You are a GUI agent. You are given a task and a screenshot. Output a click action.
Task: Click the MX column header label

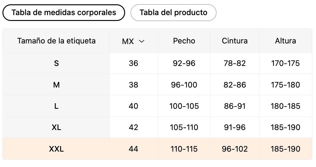tap(128, 41)
